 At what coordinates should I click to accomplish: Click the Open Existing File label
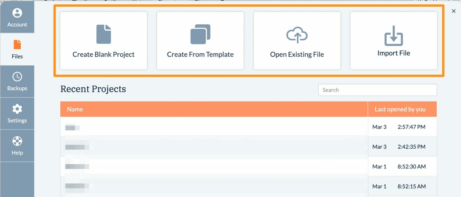297,54
